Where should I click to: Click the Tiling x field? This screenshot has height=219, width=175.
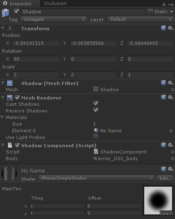(57, 206)
